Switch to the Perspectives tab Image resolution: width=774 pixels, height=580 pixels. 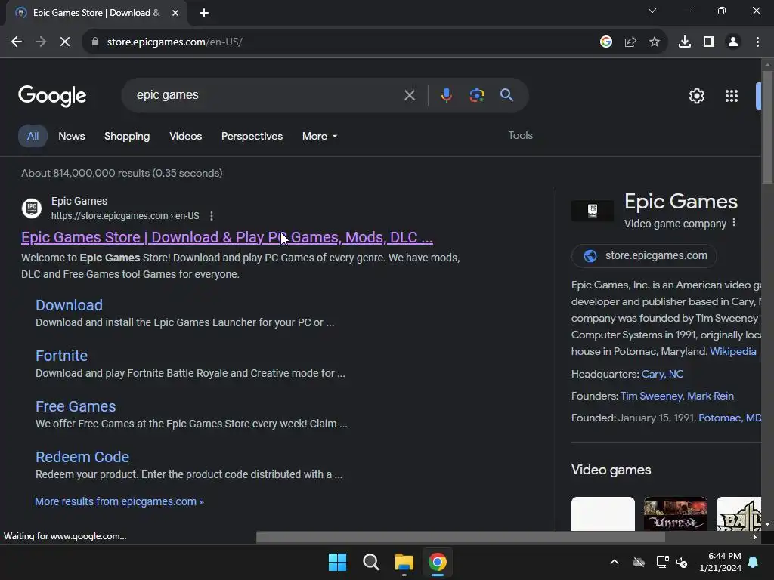(x=252, y=136)
